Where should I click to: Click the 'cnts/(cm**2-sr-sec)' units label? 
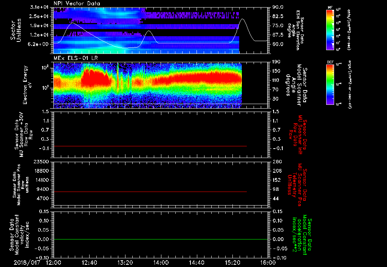349,29
